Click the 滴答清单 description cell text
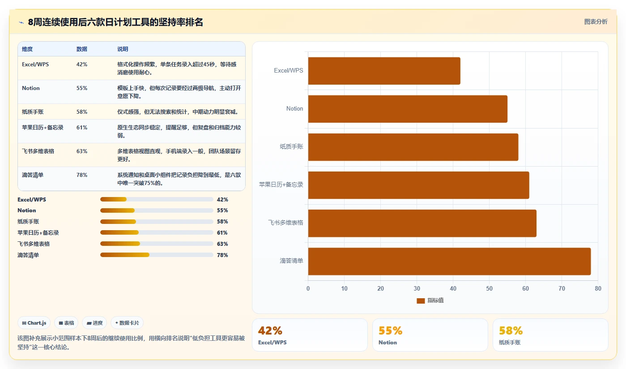 click(x=179, y=179)
